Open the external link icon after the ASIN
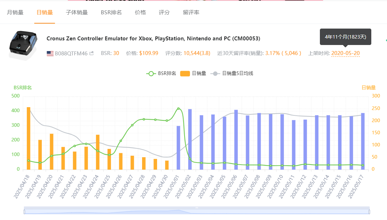This screenshot has width=387, height=220. click(91, 53)
